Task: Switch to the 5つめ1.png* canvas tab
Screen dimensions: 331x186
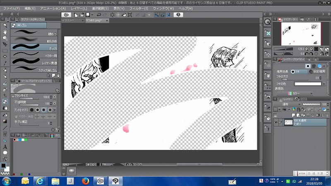Action: (x=97, y=20)
